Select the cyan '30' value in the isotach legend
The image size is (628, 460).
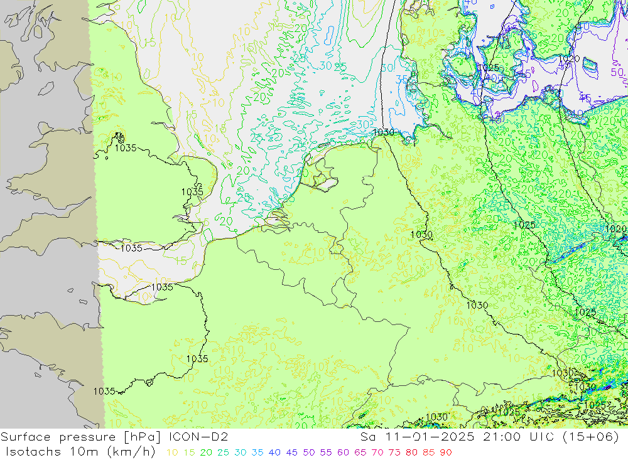(x=241, y=452)
